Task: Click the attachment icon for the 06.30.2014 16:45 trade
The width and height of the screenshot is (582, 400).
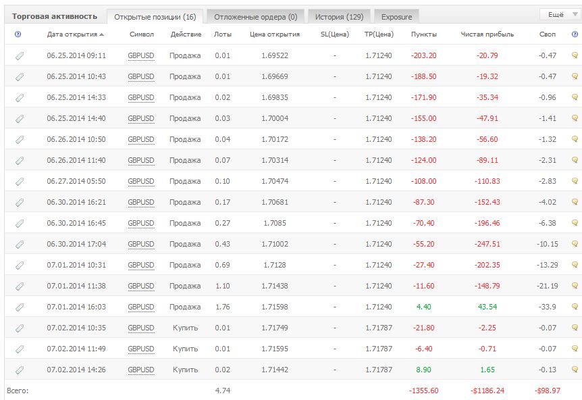Action: (x=20, y=223)
